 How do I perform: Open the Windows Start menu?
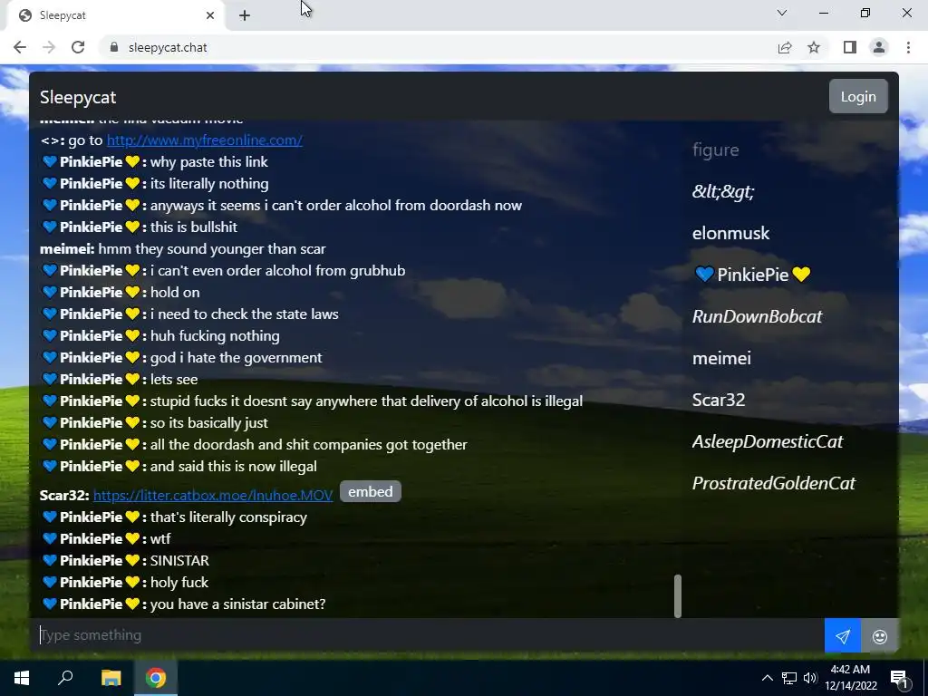[x=22, y=678]
